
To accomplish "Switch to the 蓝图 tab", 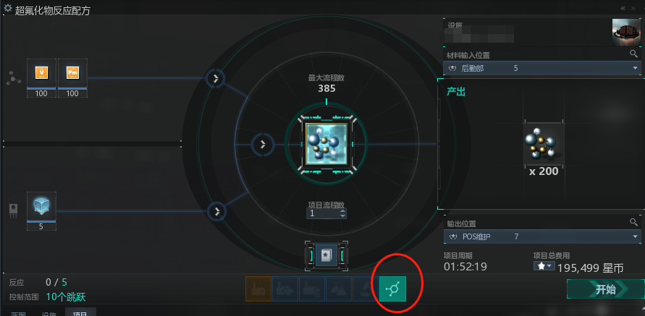I will click(x=18, y=313).
